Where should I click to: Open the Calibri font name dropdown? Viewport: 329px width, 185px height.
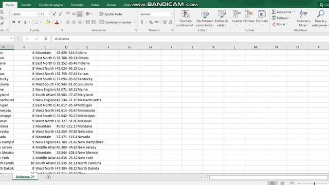(x=38, y=14)
